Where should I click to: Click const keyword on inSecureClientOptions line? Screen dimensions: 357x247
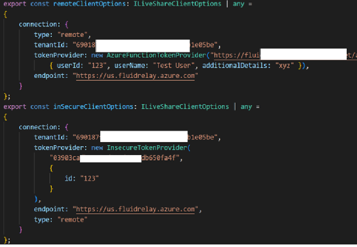pos(40,107)
